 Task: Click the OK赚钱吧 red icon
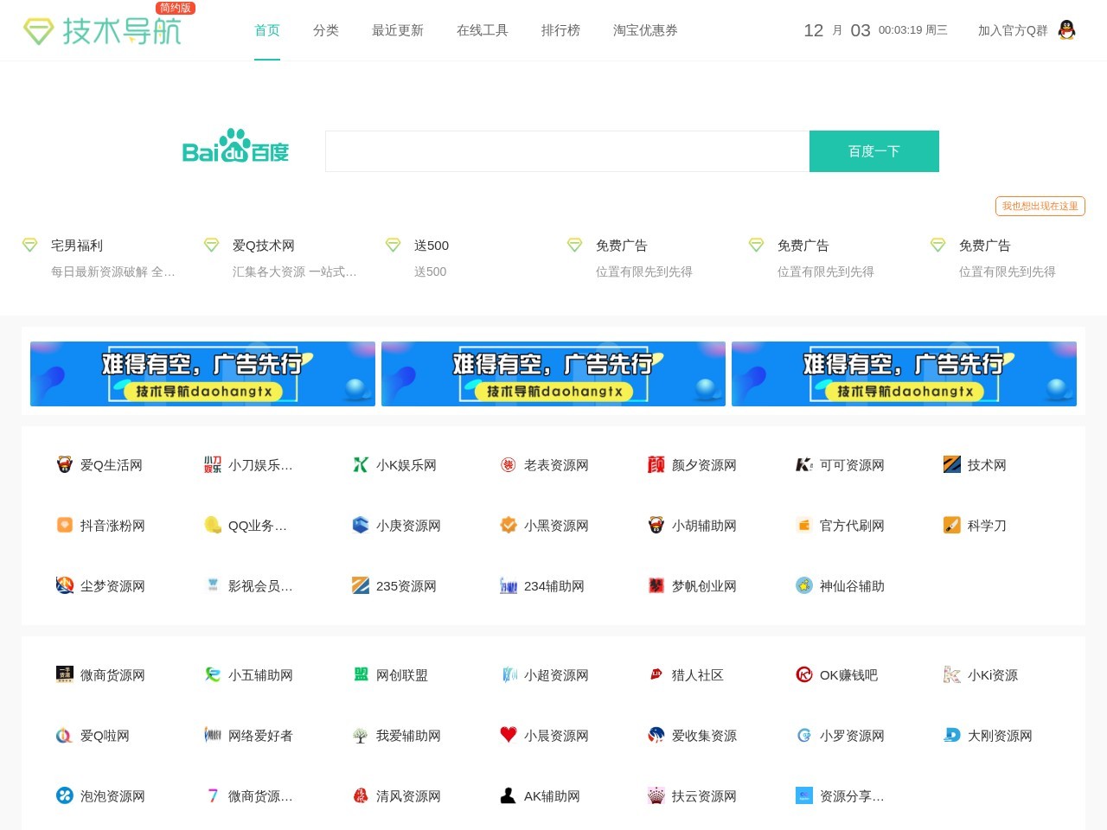(x=803, y=674)
